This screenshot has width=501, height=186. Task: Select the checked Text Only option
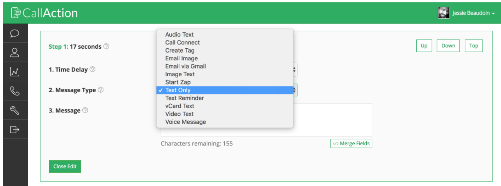tap(225, 90)
